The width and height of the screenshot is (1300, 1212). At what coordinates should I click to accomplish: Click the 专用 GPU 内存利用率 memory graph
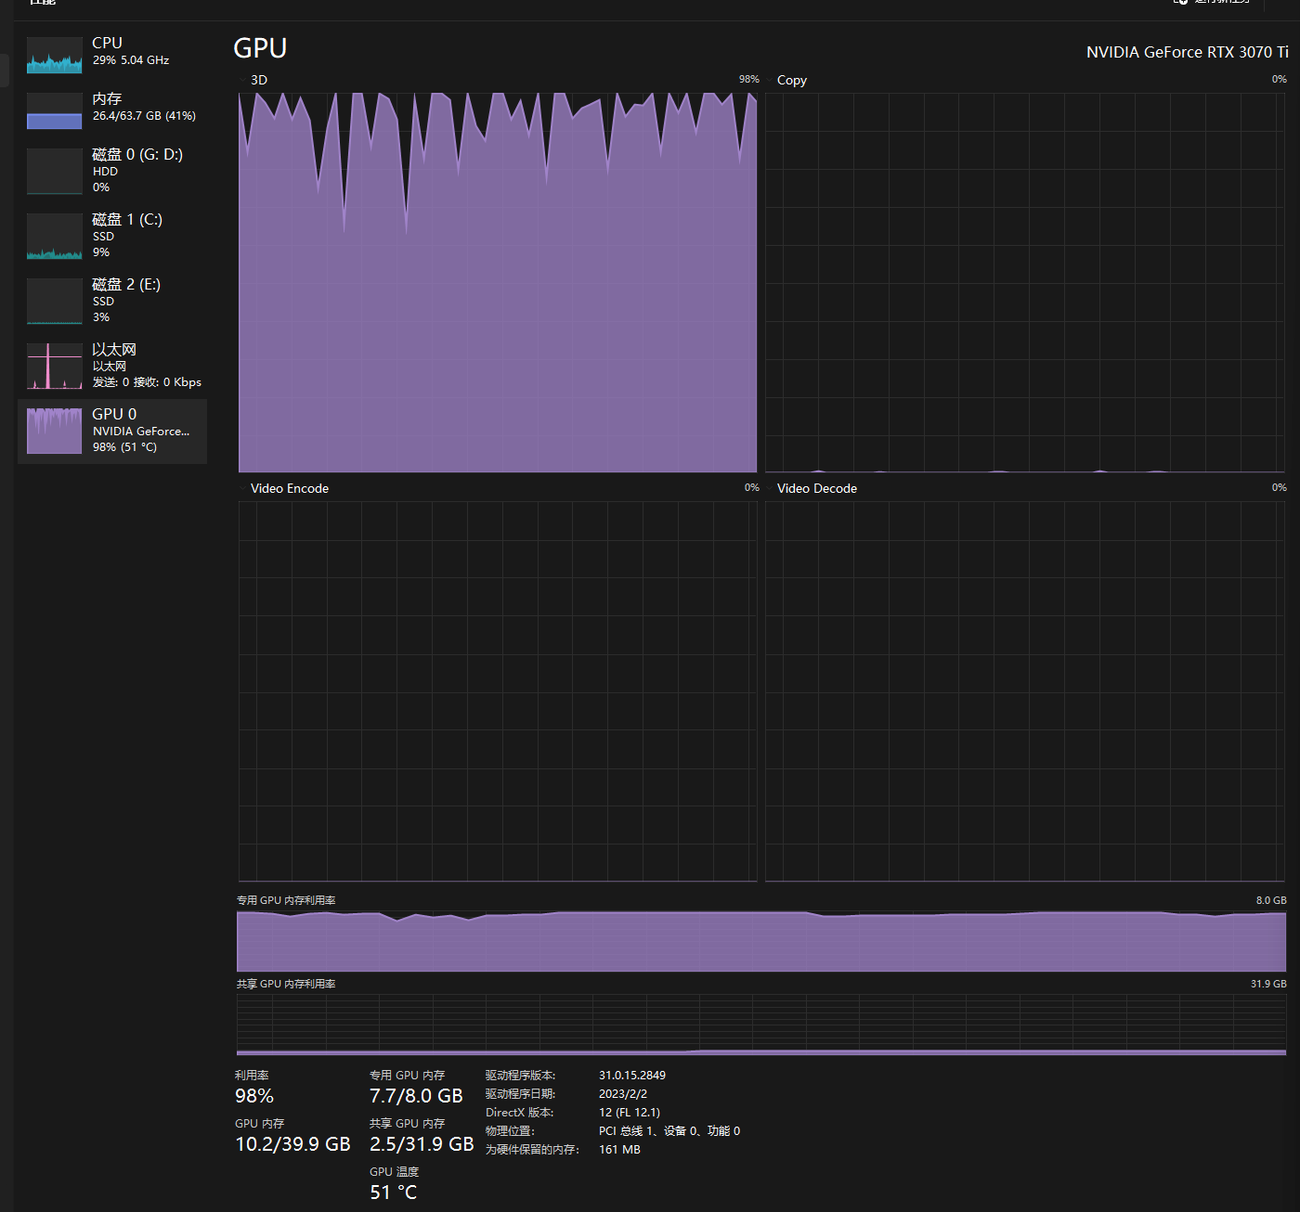[761, 941]
